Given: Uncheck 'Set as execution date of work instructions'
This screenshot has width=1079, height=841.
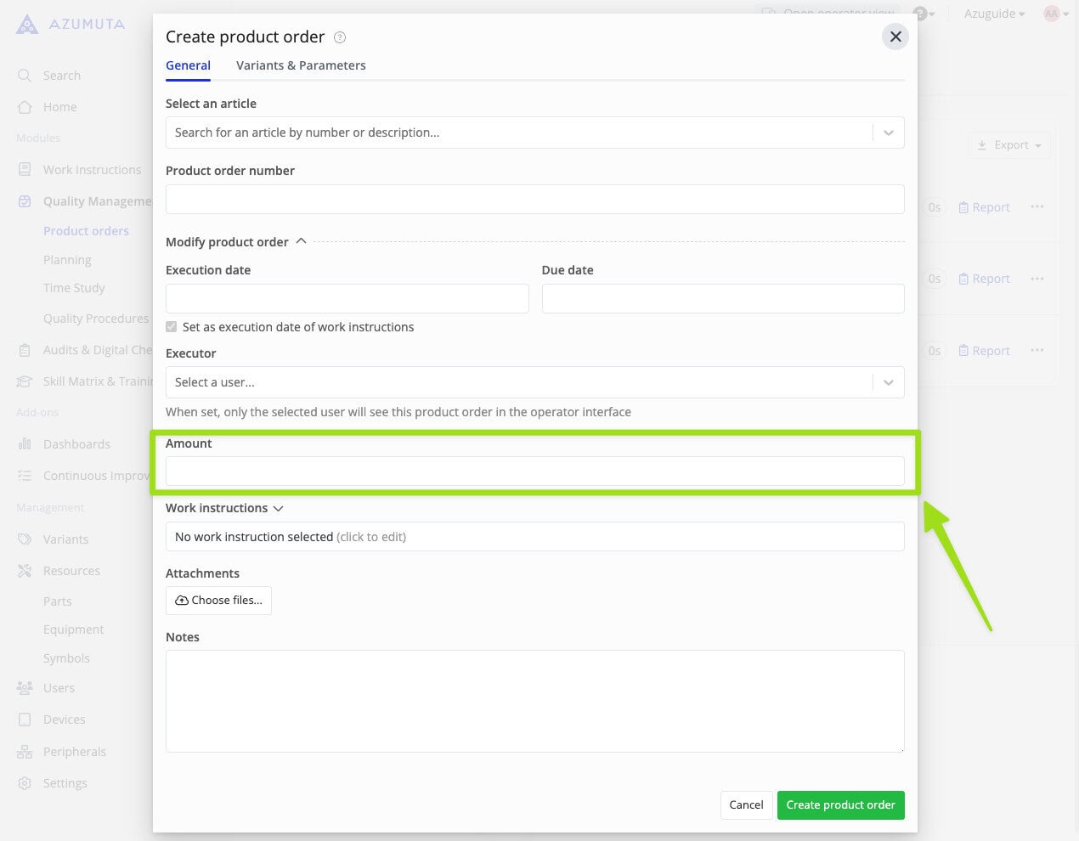Looking at the screenshot, I should [171, 326].
